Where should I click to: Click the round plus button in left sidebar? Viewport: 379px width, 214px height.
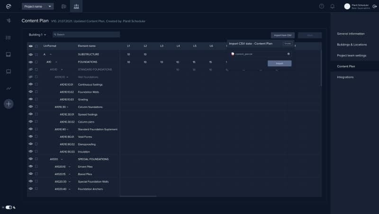(x=9, y=104)
